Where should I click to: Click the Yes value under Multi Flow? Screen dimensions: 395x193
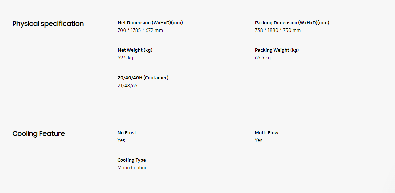tap(259, 140)
